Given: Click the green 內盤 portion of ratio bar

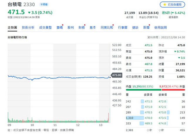Looking at the screenshot, I should point(144,90).
